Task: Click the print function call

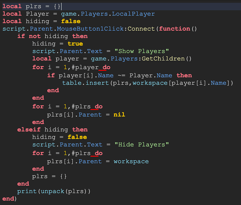Action: [27, 191]
